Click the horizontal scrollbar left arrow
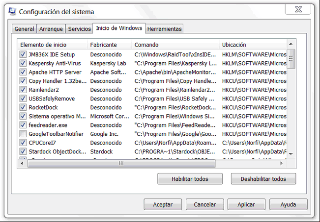 click(22, 163)
